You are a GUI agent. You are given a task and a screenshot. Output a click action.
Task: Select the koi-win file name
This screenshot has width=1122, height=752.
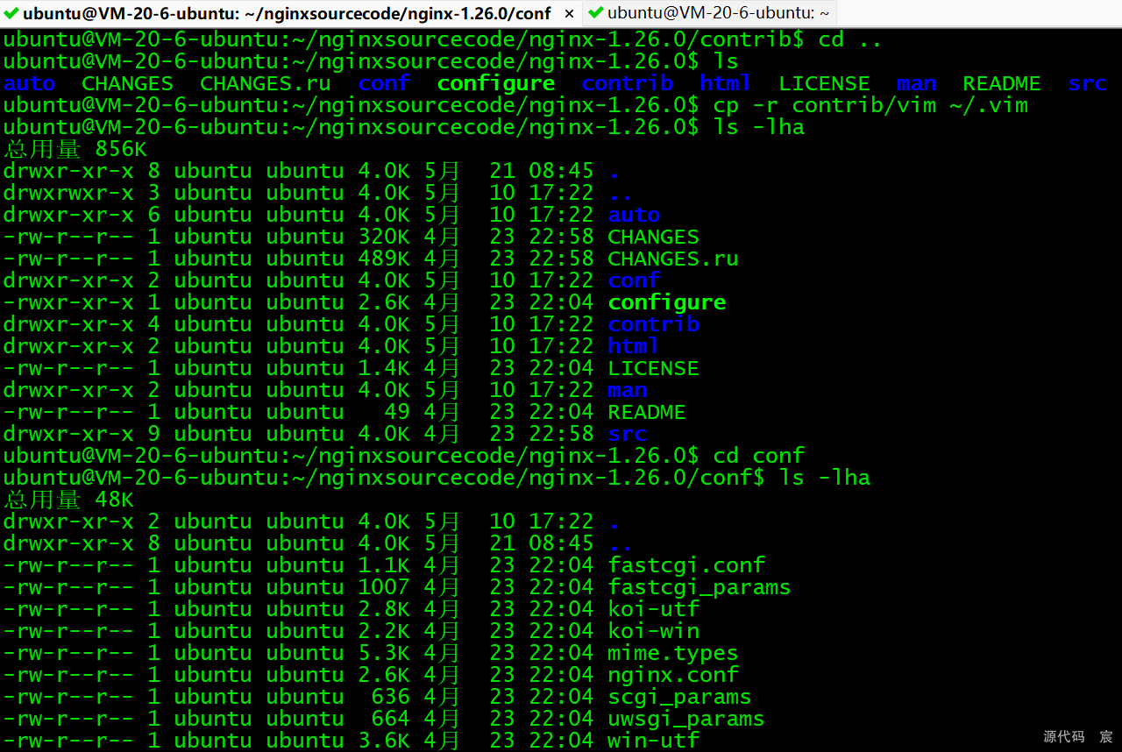(653, 631)
